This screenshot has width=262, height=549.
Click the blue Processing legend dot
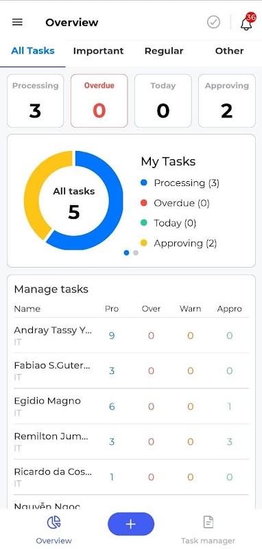(x=143, y=183)
